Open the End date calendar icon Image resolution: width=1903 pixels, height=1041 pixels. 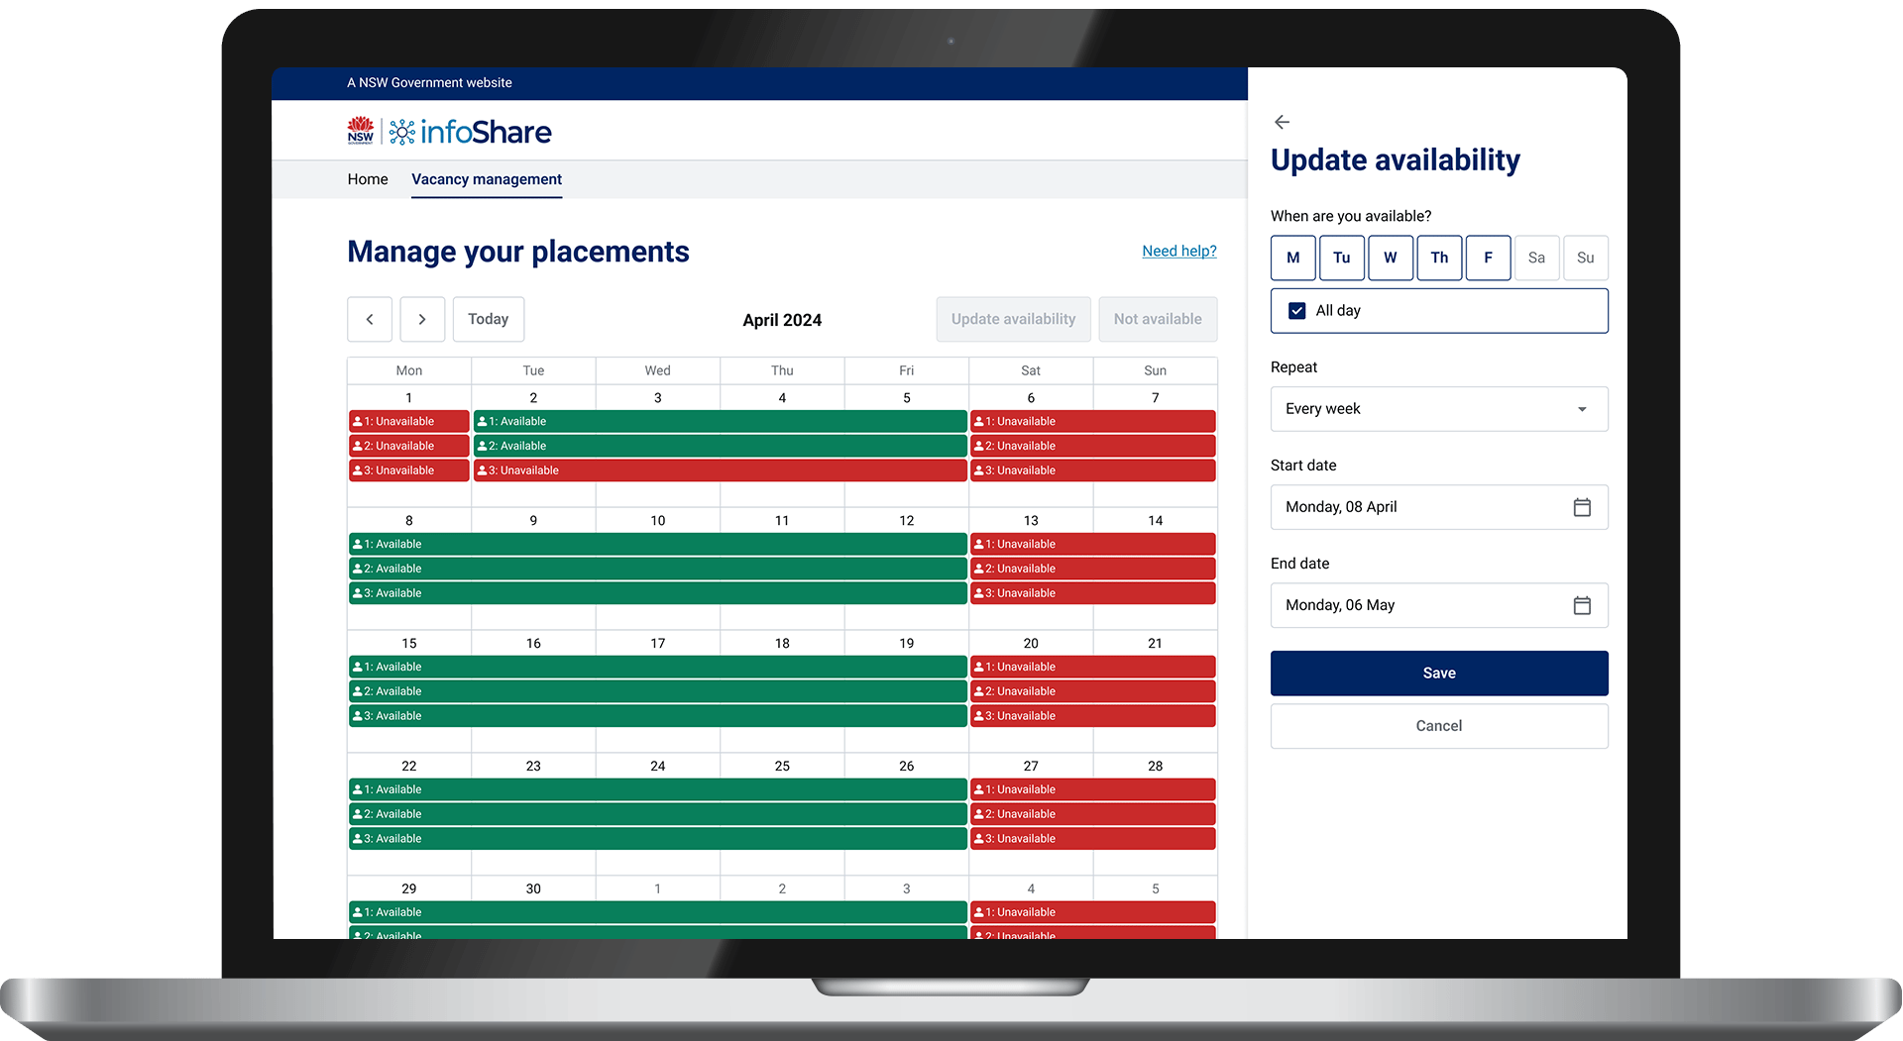click(1582, 605)
